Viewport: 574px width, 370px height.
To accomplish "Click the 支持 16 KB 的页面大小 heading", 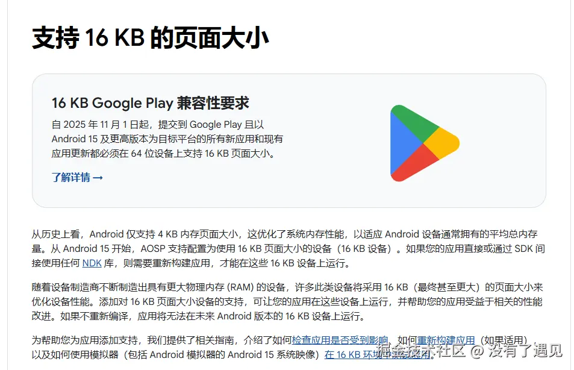I will coord(151,38).
